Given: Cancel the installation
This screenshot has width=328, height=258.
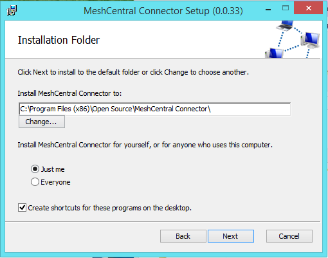Looking at the screenshot, I should pos(289,236).
